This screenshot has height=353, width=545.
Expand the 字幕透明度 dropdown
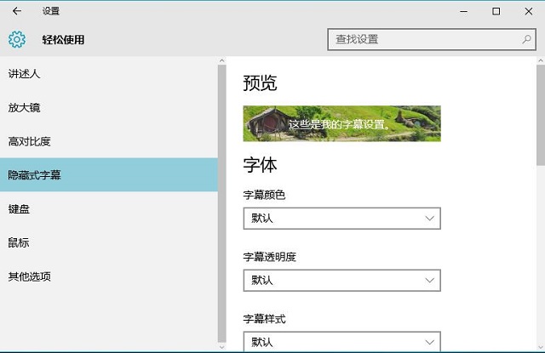(341, 280)
